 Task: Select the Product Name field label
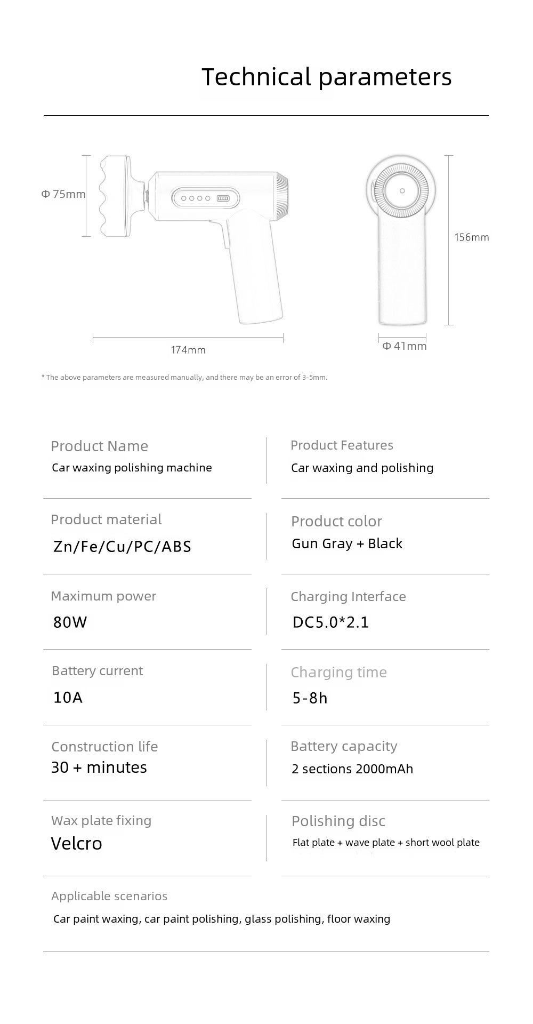[x=99, y=446]
